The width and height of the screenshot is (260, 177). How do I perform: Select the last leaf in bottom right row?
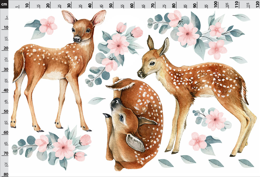(x=246, y=163)
